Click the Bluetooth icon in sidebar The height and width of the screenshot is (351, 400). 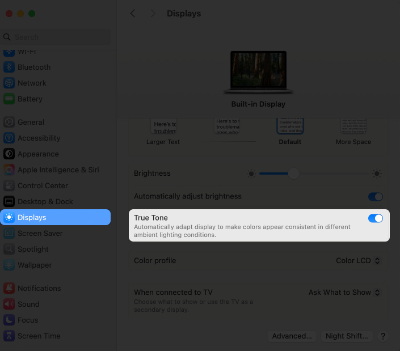pos(9,67)
